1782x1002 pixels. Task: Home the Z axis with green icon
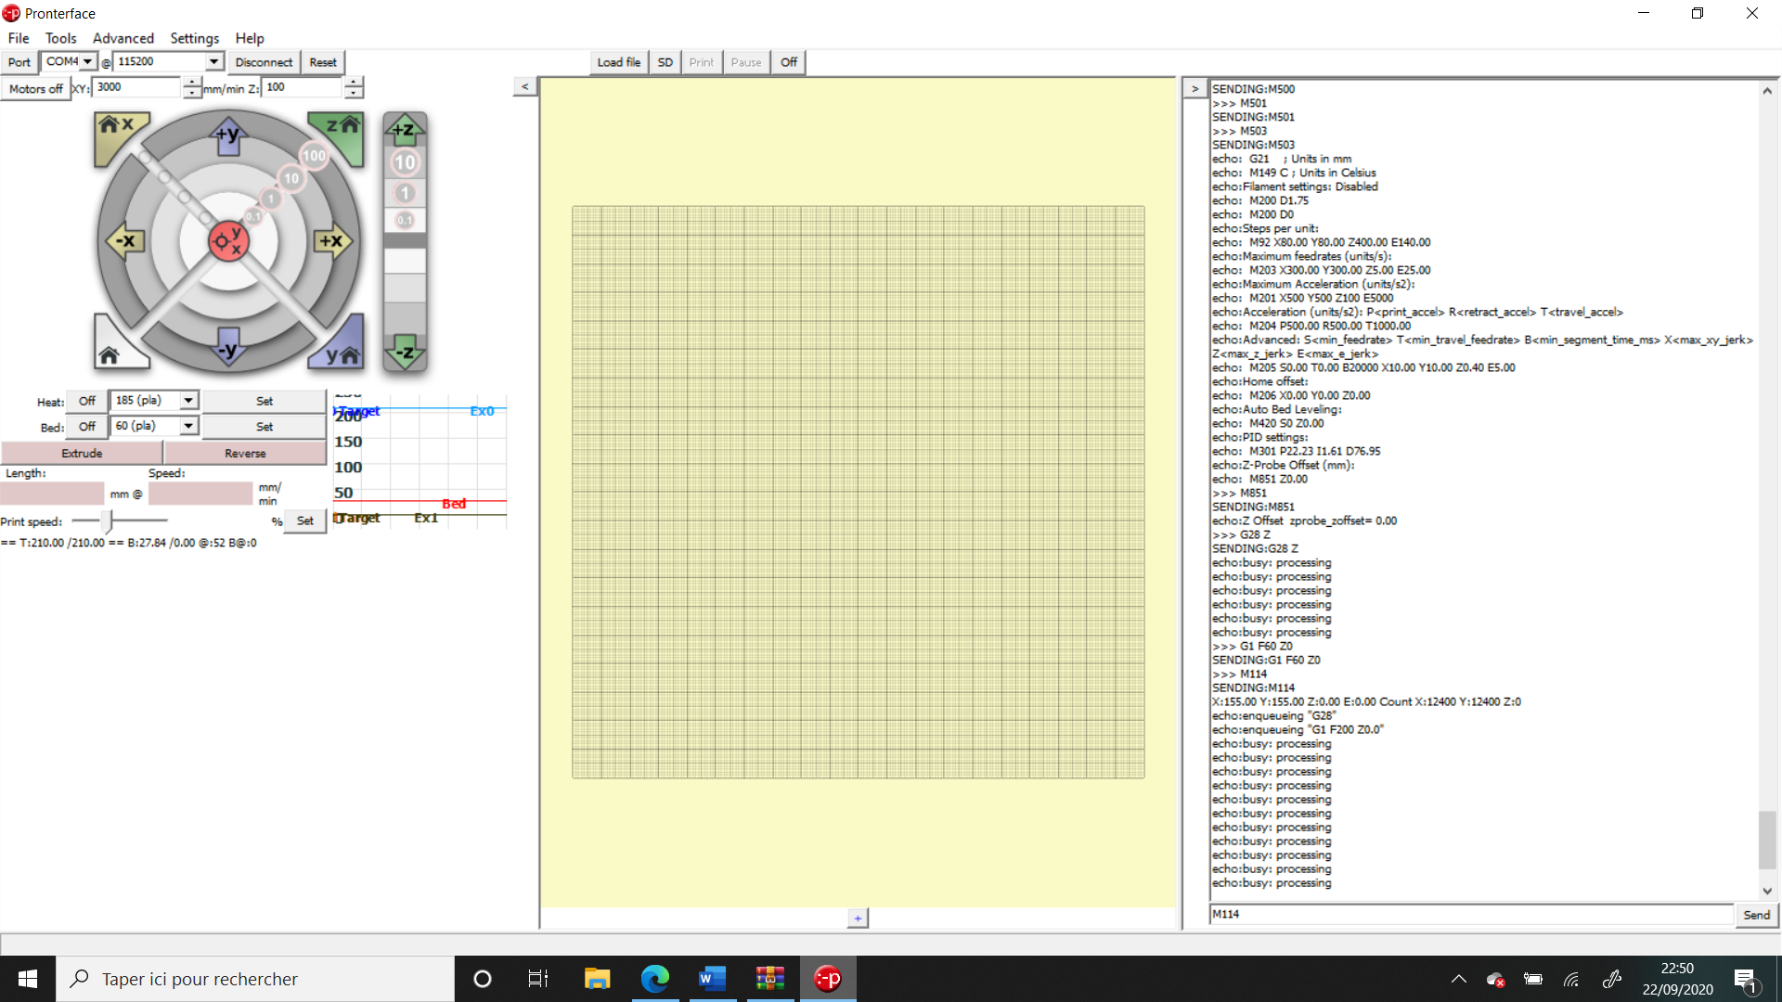tap(340, 132)
